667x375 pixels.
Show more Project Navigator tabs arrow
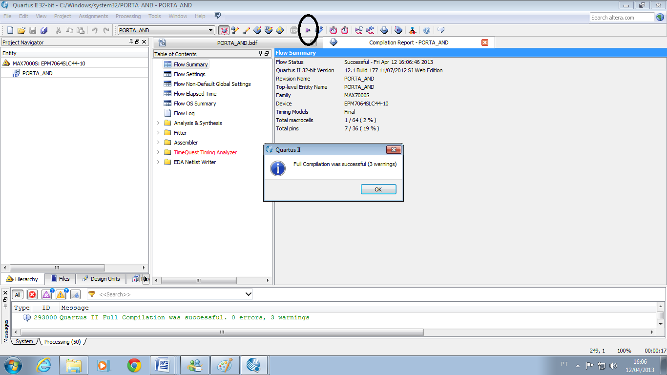[146, 279]
